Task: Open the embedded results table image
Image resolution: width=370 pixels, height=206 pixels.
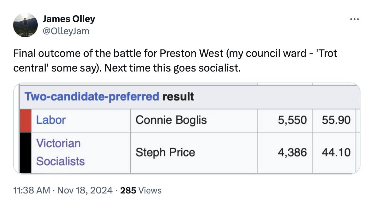Action: coord(187,128)
